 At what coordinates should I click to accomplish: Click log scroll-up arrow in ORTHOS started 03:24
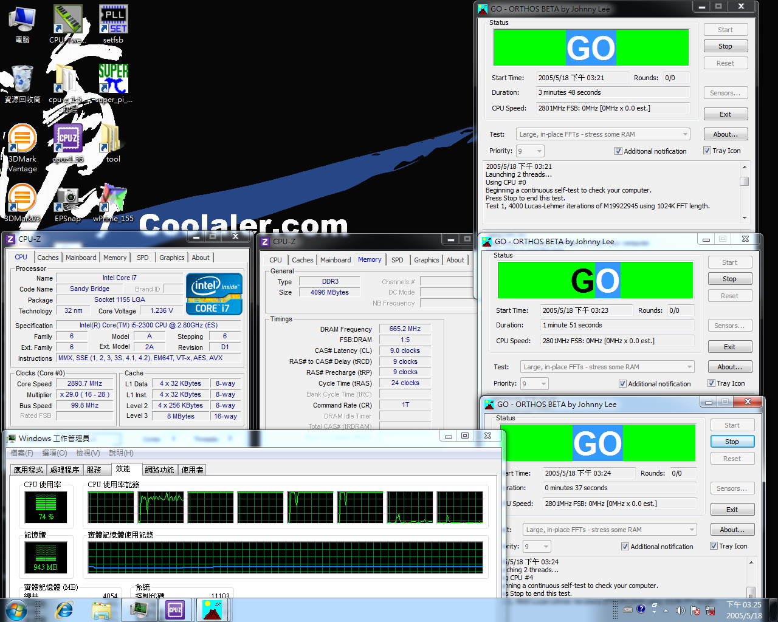[751, 562]
